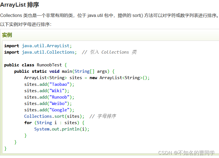Click the comment "// 字母排序"

[103, 116]
